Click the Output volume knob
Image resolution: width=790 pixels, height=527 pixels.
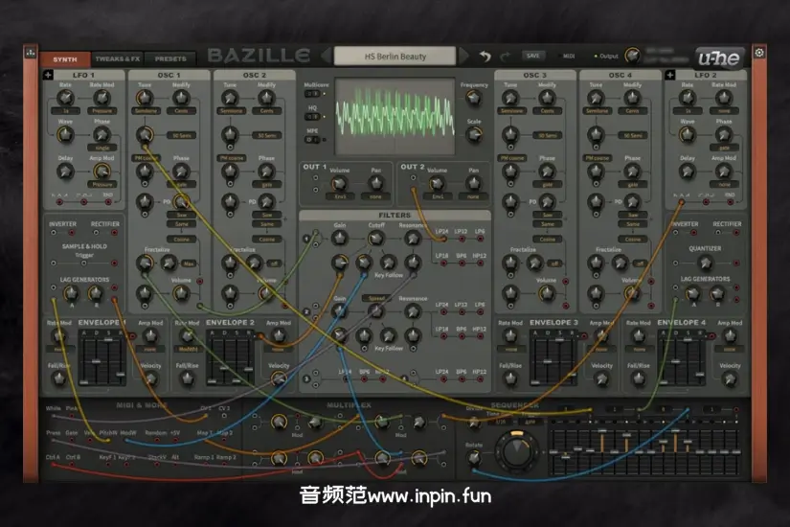(632, 56)
